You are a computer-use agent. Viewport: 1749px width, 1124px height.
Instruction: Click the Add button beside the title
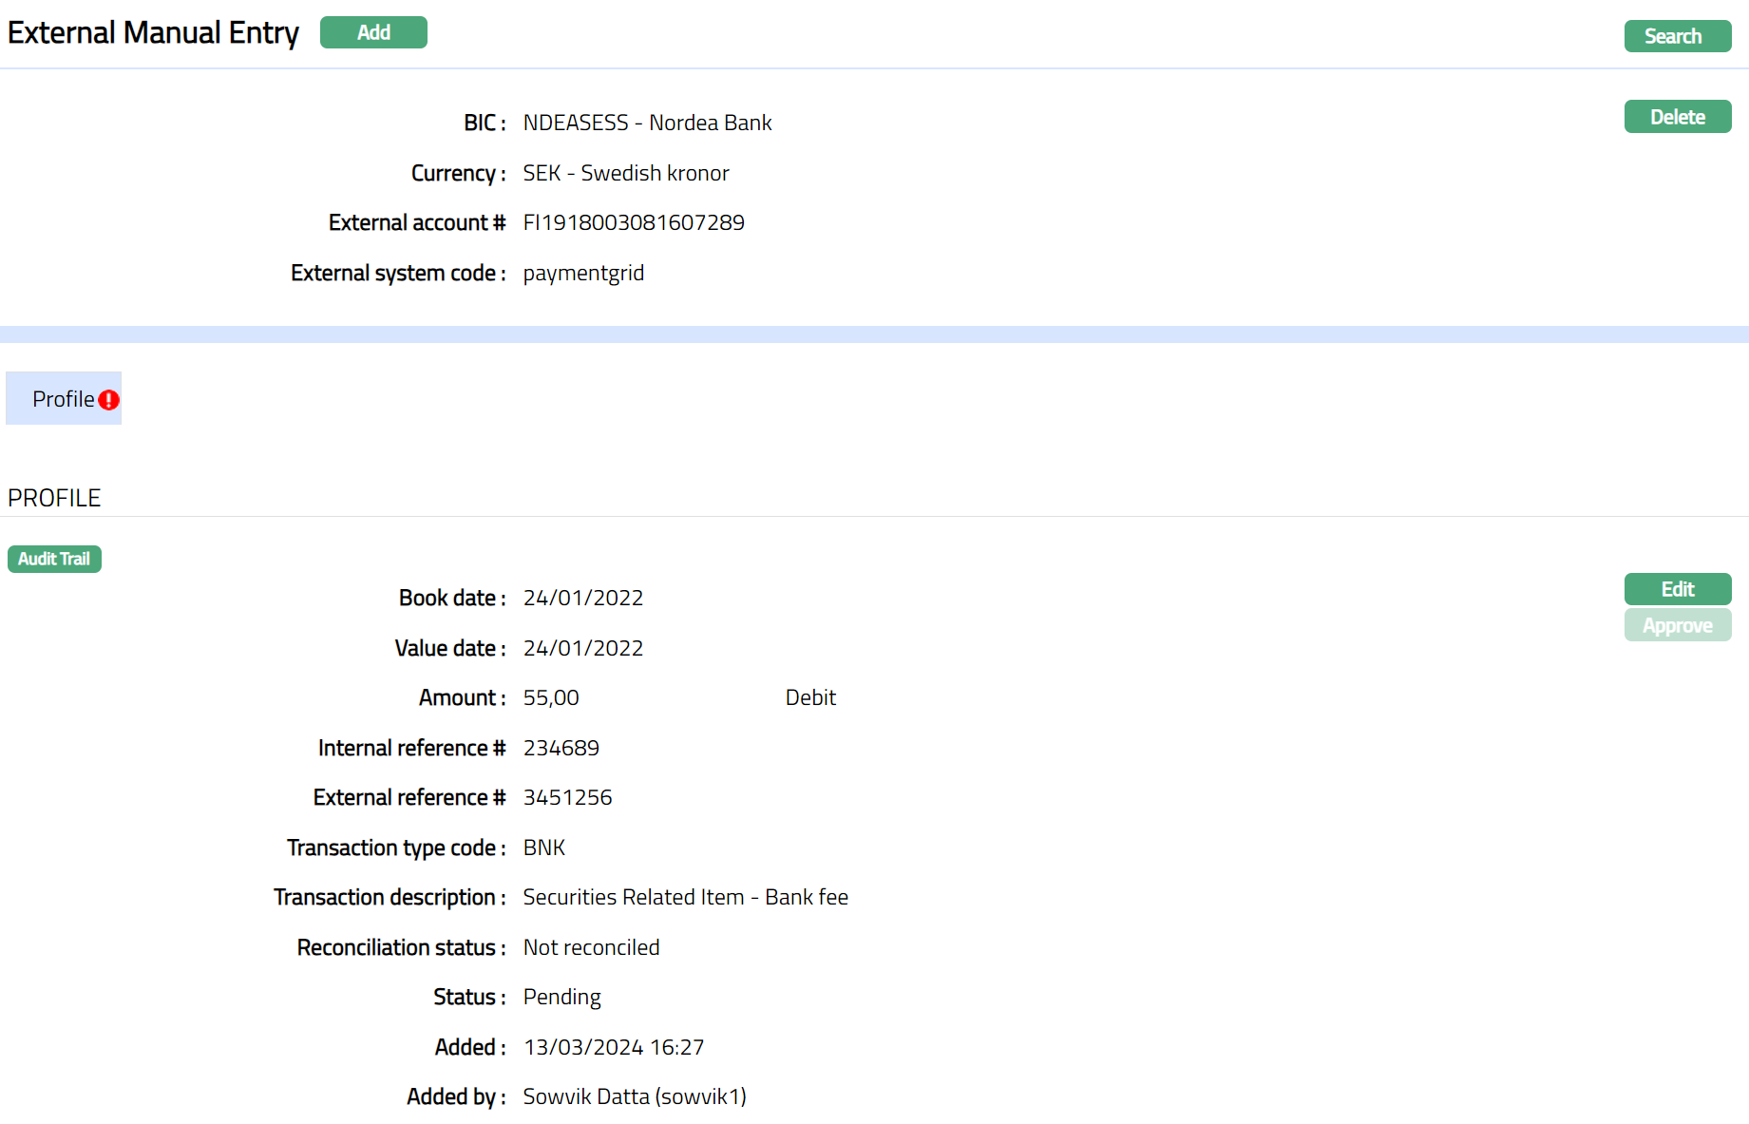373,32
